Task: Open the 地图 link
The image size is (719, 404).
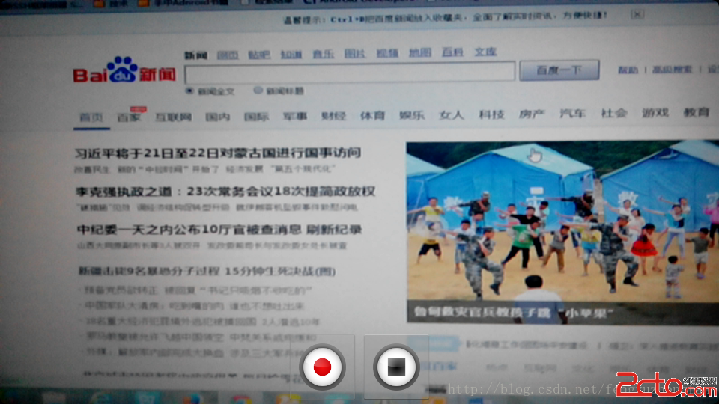Action: coord(420,52)
